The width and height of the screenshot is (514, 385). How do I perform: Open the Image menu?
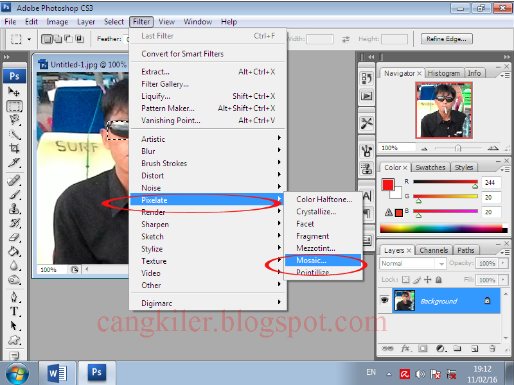pos(57,22)
